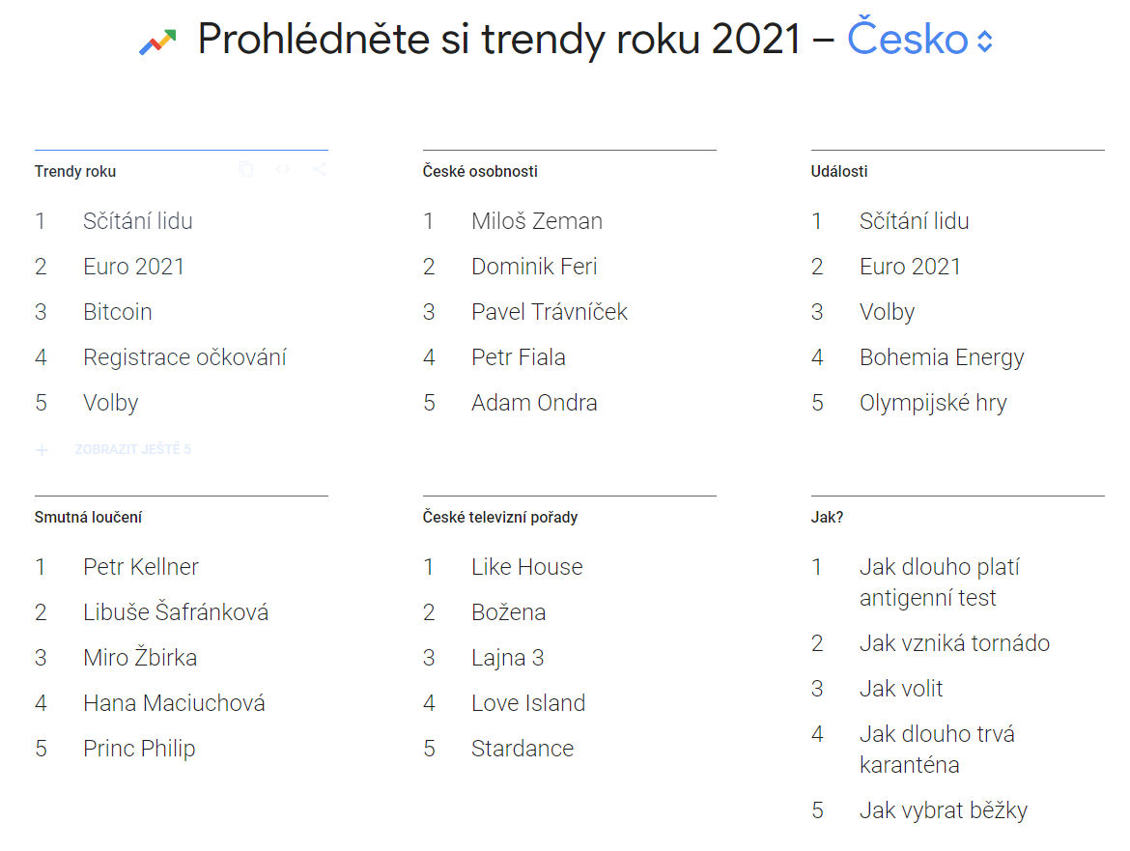Select Registrace očkování trend
The width and height of the screenshot is (1130, 851).
click(184, 357)
